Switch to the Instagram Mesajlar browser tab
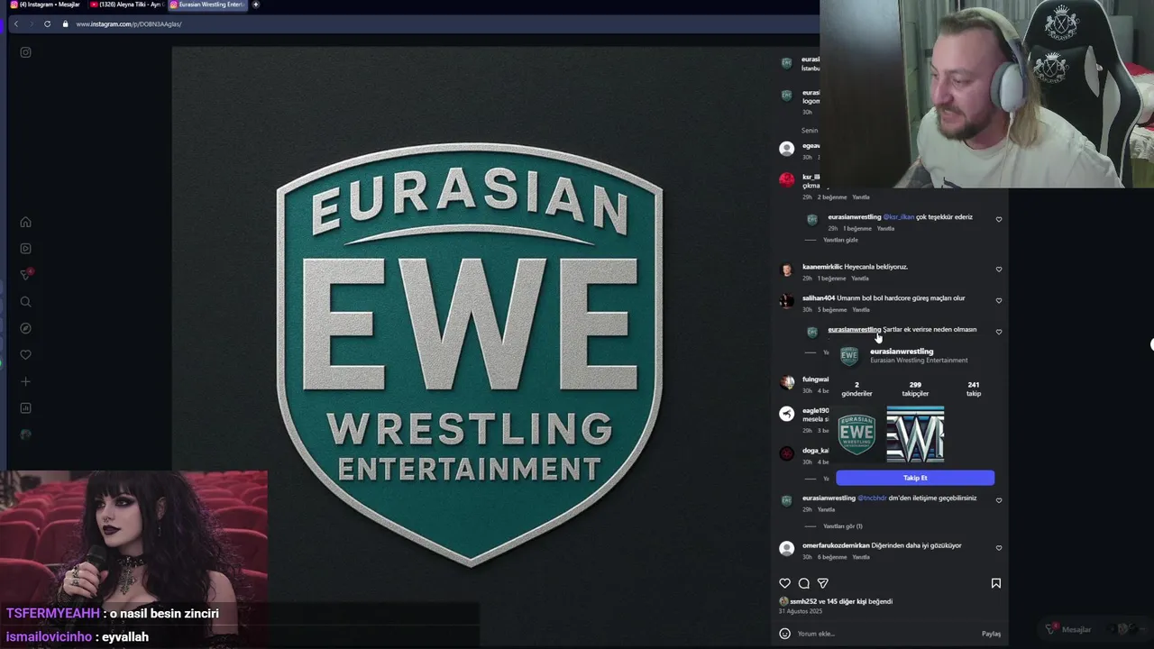 click(x=44, y=5)
